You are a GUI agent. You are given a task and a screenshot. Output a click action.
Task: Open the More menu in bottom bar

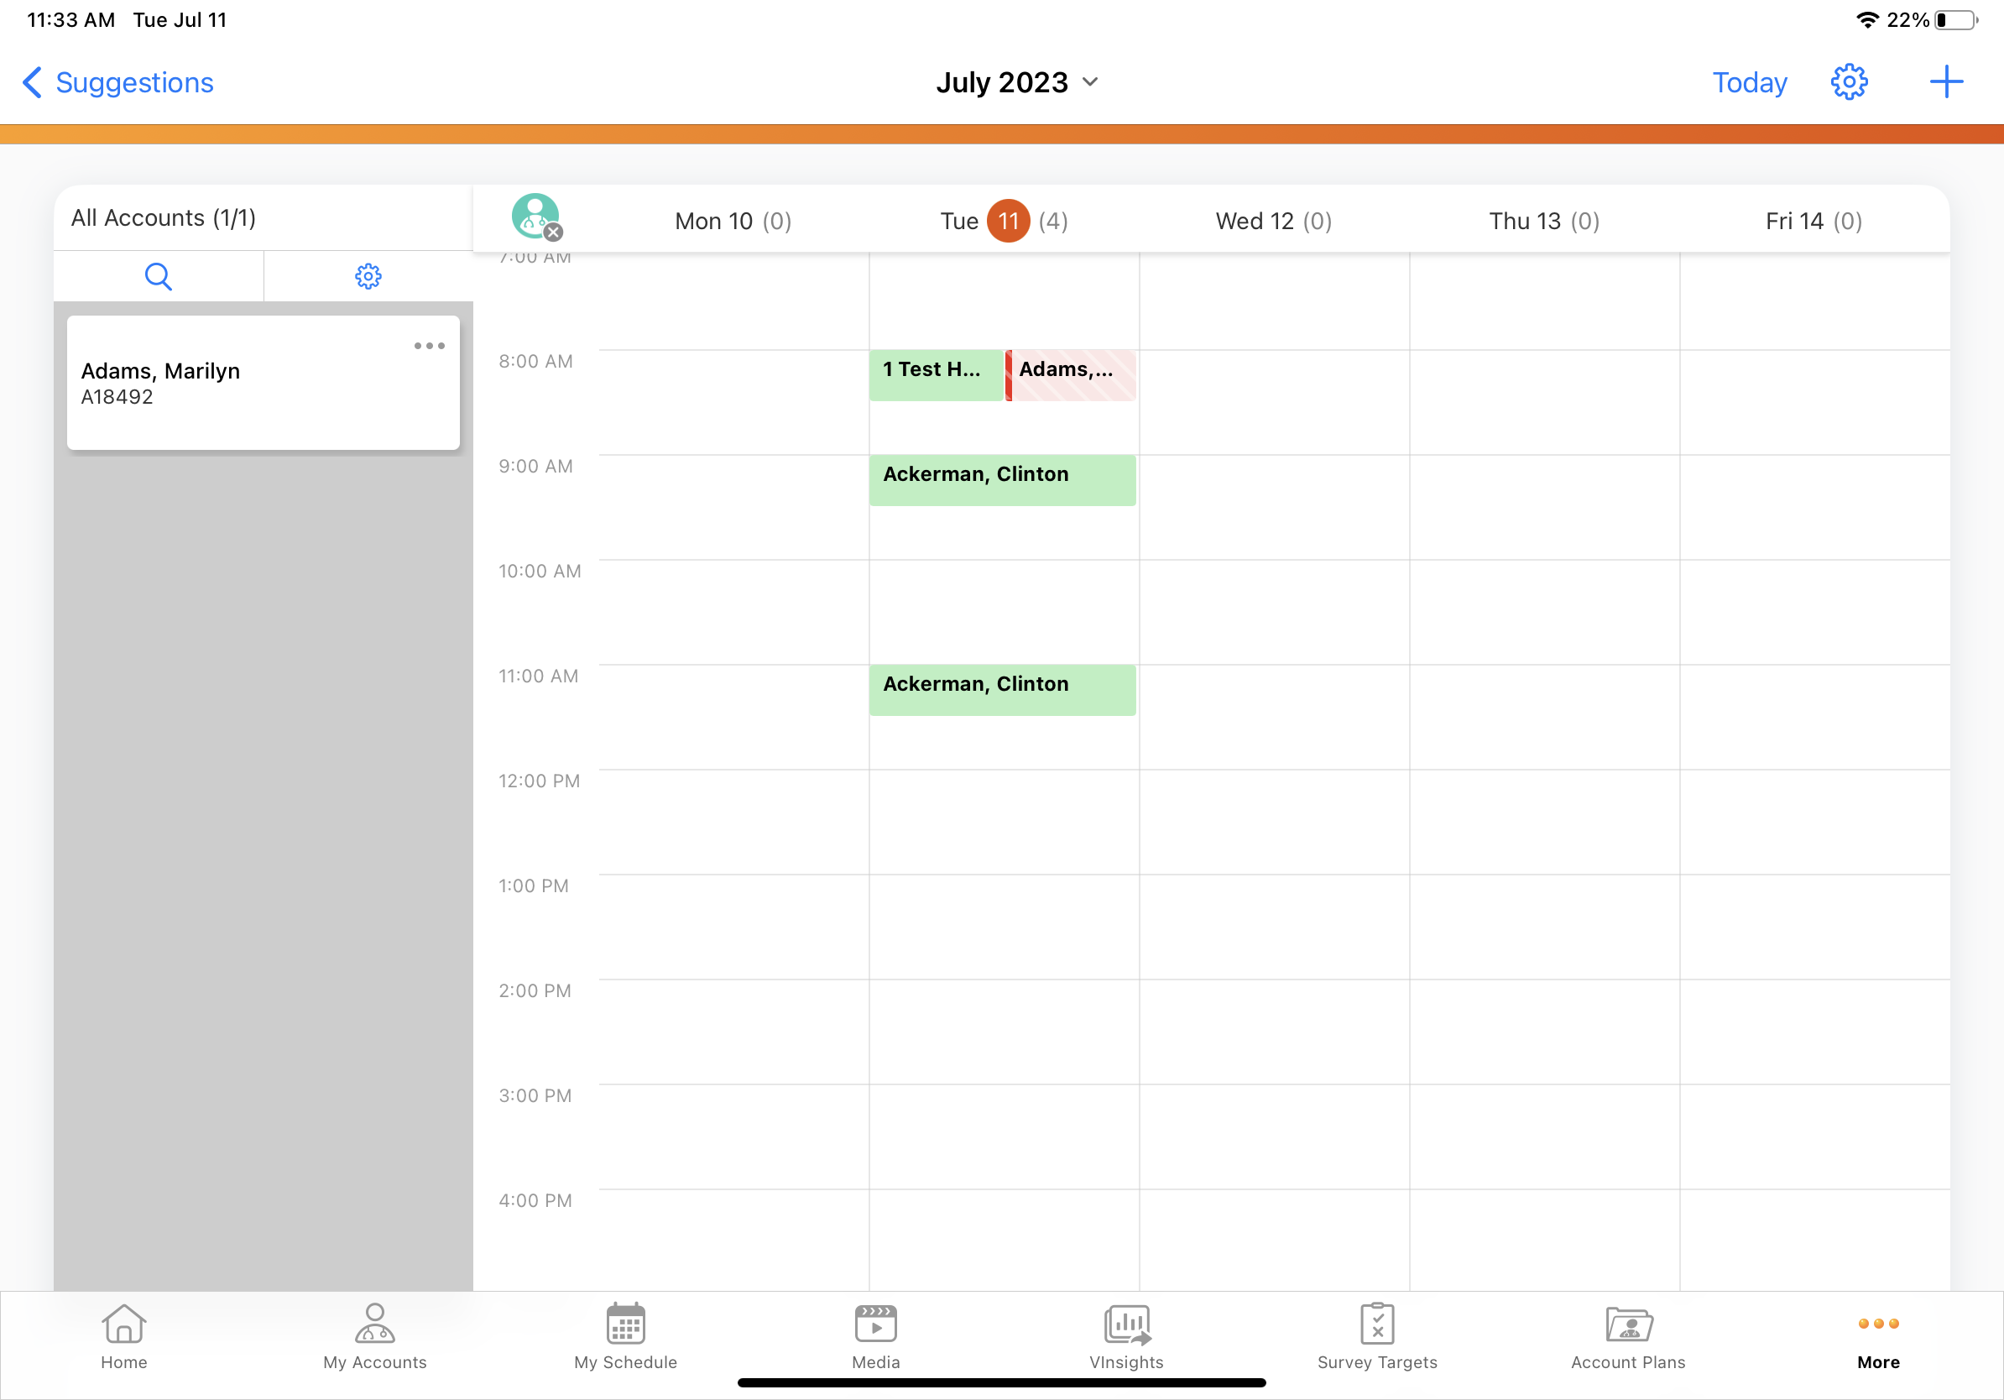click(x=1878, y=1336)
